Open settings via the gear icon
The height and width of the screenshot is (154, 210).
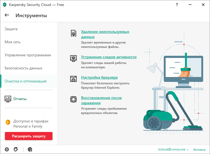tap(7, 149)
